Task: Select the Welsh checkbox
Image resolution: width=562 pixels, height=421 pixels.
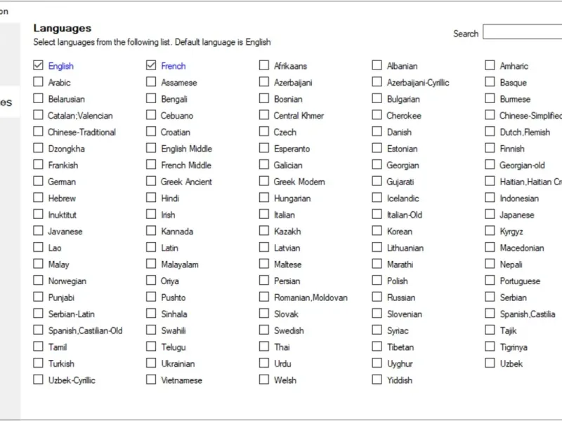Action: tap(264, 380)
